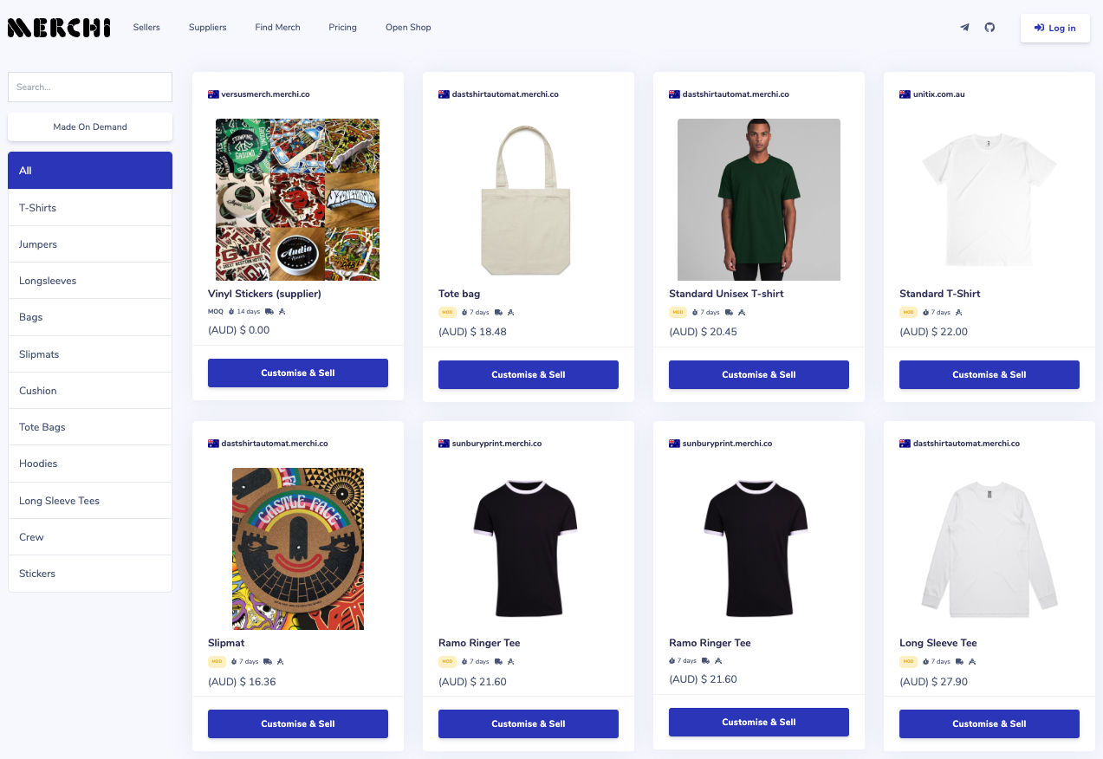Click the Merchi logo
The width and height of the screenshot is (1103, 759).
(x=59, y=28)
